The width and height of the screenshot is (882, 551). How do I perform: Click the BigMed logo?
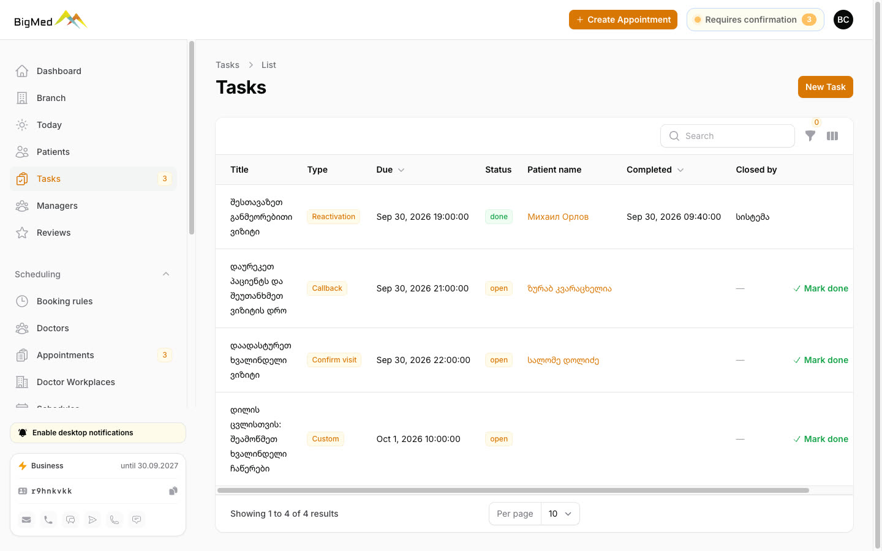pyautogui.click(x=51, y=20)
